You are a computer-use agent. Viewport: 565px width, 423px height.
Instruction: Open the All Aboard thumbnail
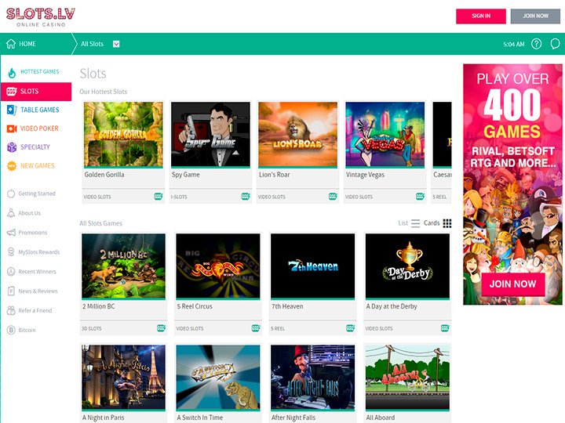(x=407, y=378)
